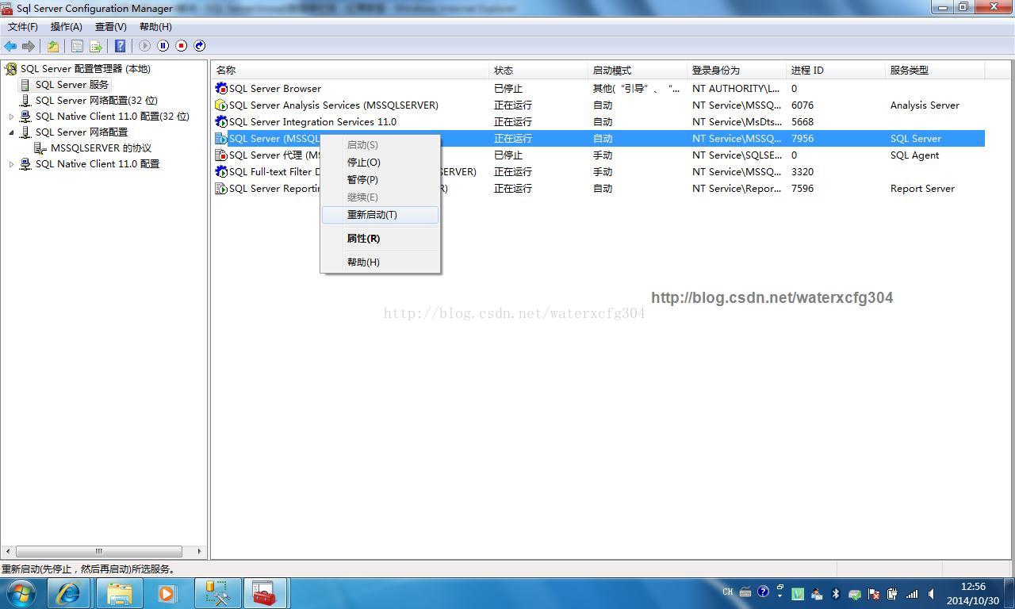Select SQL Server Integration Services 11.0 row
The width and height of the screenshot is (1015, 609).
(x=599, y=122)
